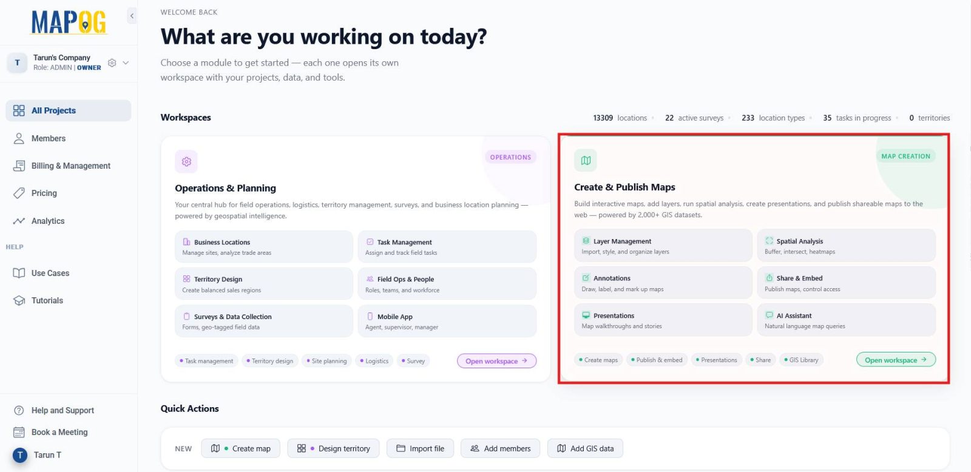Click the Use Cases book icon

19,273
